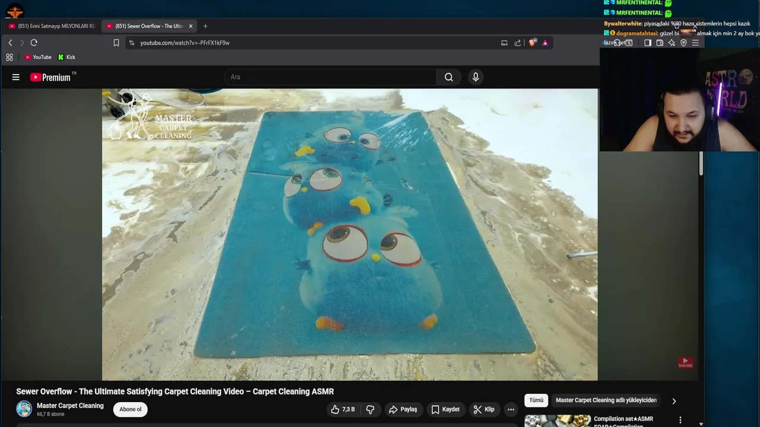This screenshot has width=760, height=427.
Task: Start voice search with the microphone icon
Action: tap(476, 77)
